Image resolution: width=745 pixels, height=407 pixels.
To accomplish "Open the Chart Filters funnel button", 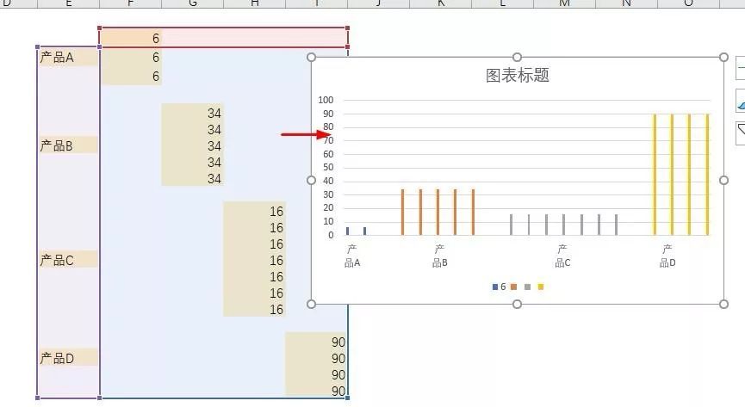I will [x=740, y=133].
